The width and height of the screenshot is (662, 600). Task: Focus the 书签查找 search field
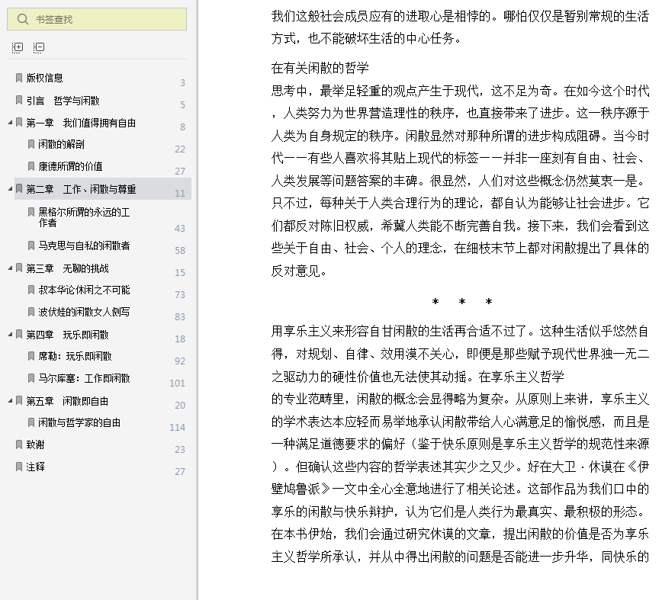97,19
